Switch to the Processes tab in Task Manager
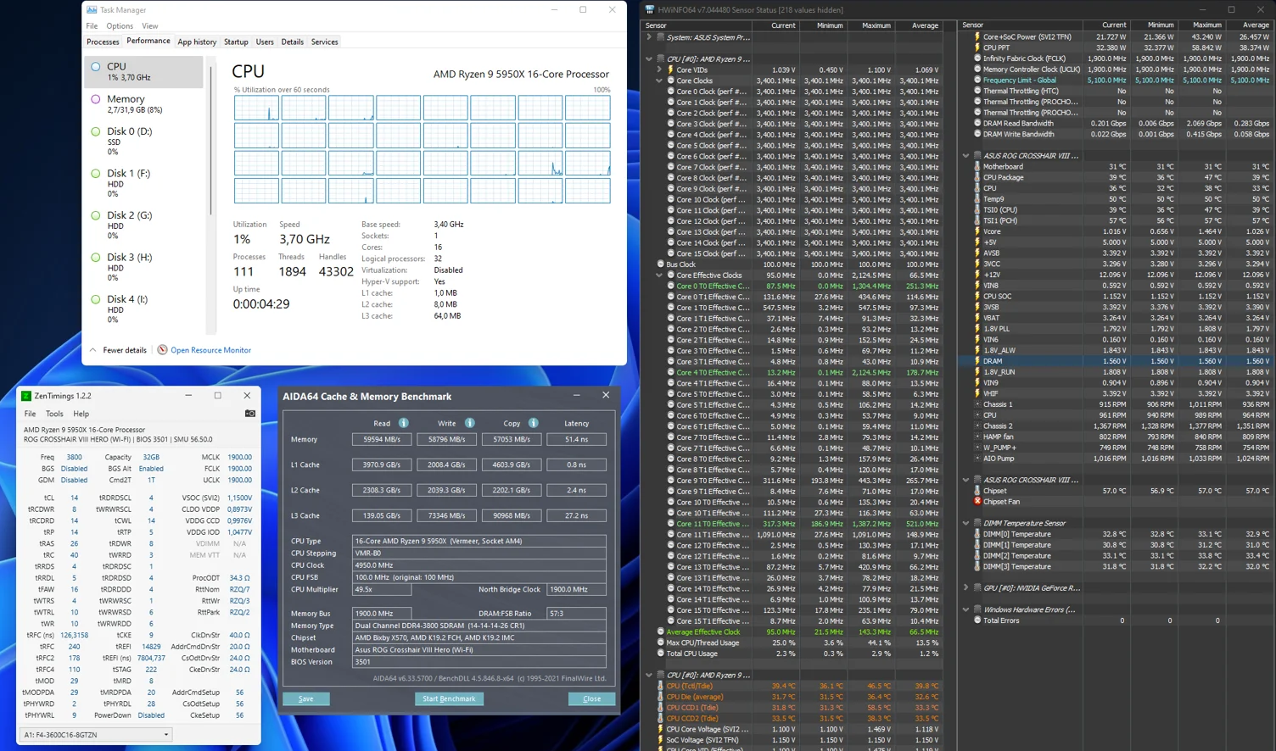Viewport: 1276px width, 751px height. (x=103, y=42)
